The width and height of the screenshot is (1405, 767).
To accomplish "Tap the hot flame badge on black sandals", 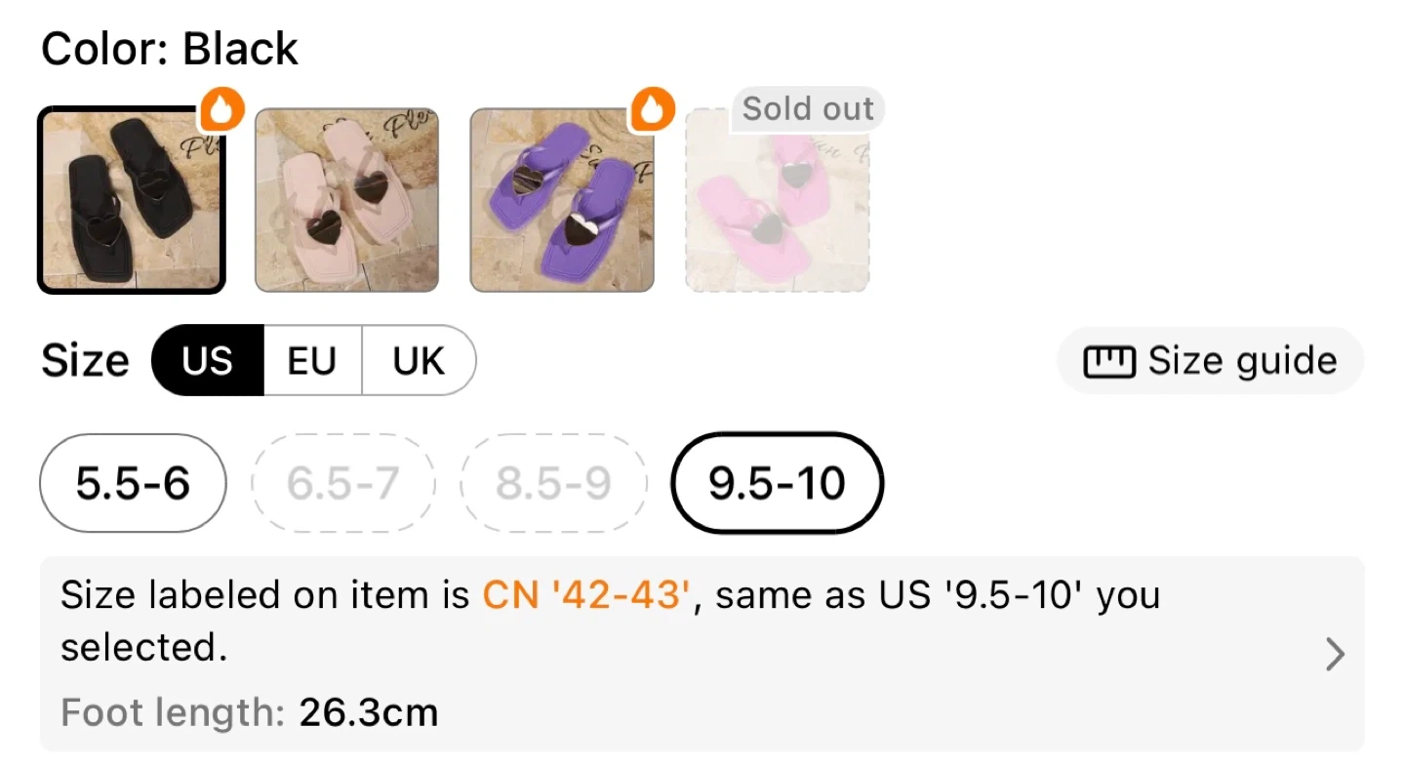I will tap(221, 112).
